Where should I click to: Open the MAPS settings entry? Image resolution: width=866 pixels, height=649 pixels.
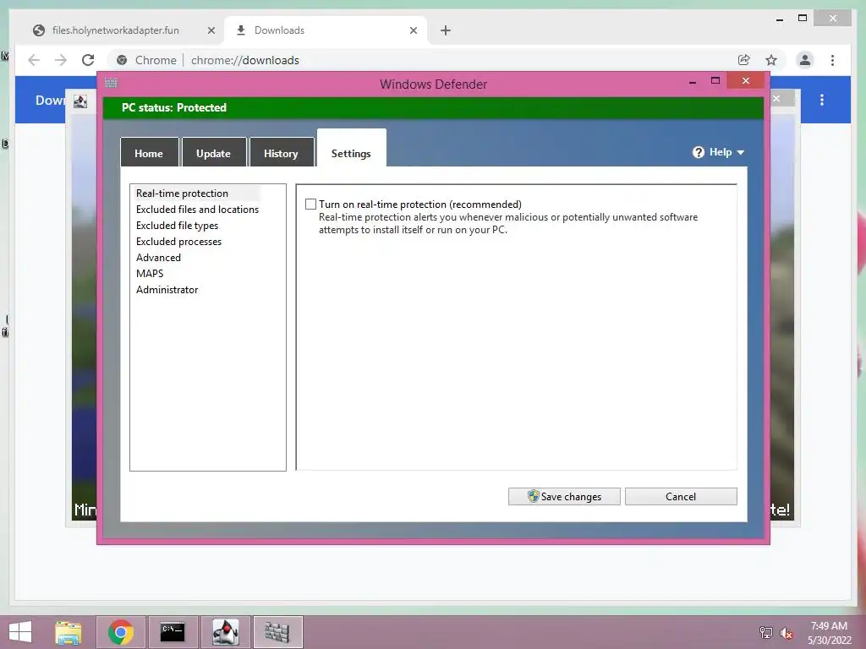(150, 273)
